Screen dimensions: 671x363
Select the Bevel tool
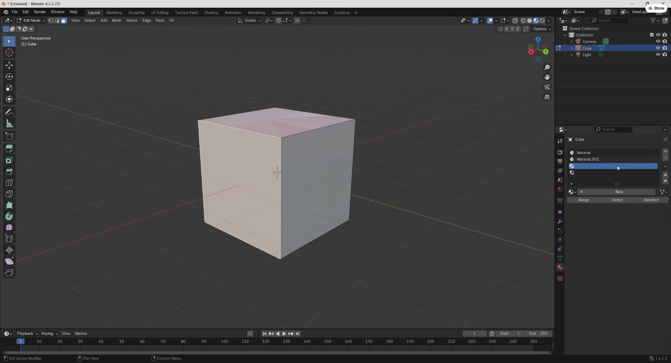9,172
